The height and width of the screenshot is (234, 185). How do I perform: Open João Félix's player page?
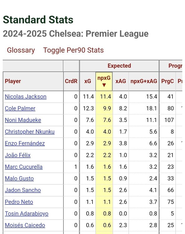point(17,155)
